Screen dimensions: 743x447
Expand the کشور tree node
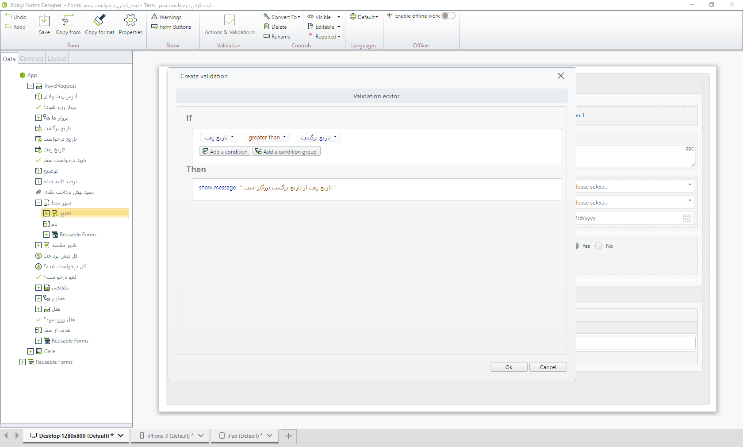click(x=46, y=213)
